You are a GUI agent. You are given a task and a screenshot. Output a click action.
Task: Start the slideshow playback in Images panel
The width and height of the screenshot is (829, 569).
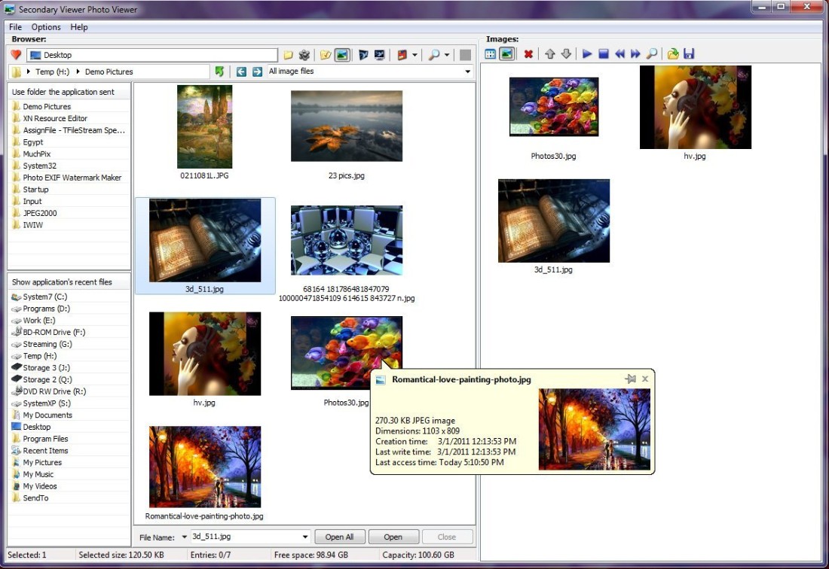pos(586,53)
